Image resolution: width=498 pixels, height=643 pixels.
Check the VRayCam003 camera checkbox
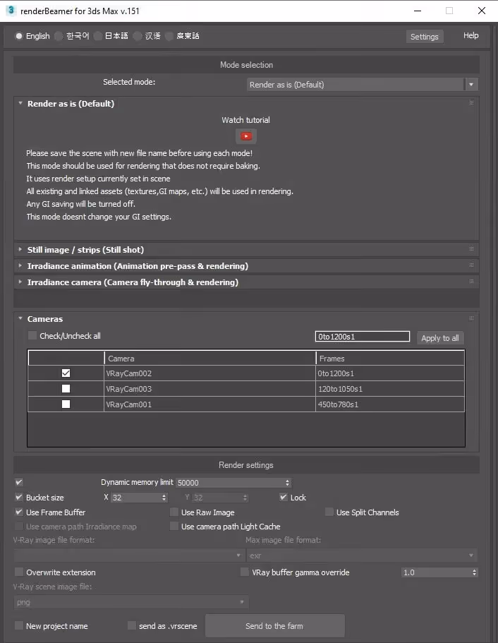[x=66, y=388]
